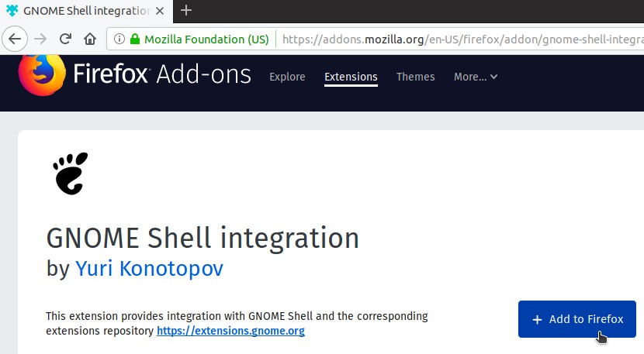Expand the More… dropdown menu
The width and height of the screenshot is (644, 354).
click(476, 77)
